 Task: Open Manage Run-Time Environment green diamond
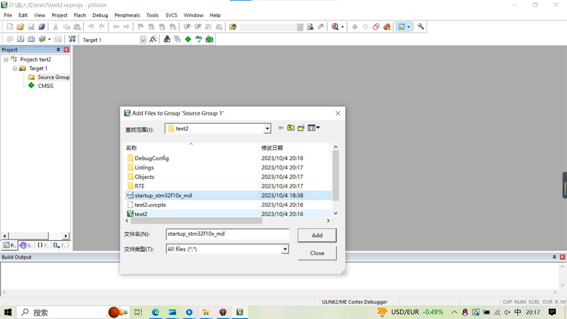click(x=188, y=39)
